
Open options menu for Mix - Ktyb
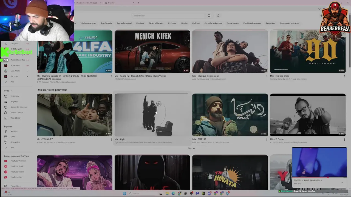click(189, 140)
